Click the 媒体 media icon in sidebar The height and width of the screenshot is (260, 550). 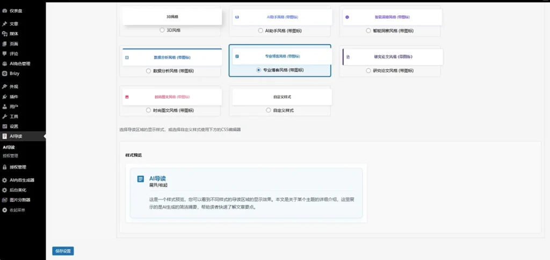(x=5, y=33)
